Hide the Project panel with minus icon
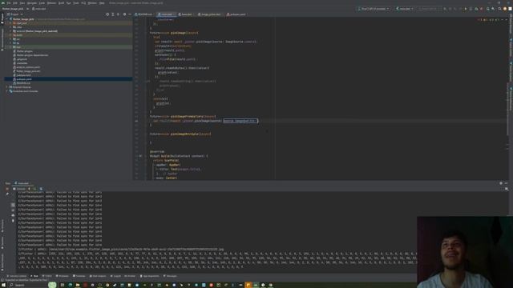Screen dimensions: 513x288 point(130,14)
